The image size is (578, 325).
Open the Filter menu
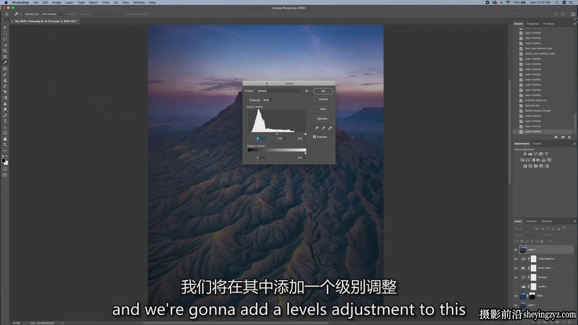click(x=106, y=2)
